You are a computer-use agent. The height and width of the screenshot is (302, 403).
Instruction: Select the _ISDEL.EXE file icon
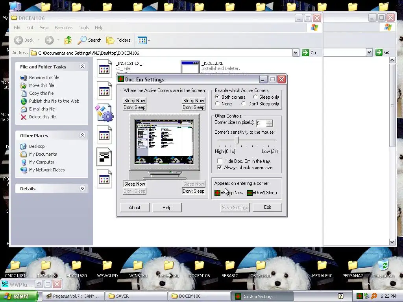coord(190,67)
